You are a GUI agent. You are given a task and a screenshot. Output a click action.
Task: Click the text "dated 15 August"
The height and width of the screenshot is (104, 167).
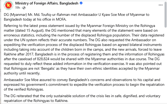click(x=30, y=31)
